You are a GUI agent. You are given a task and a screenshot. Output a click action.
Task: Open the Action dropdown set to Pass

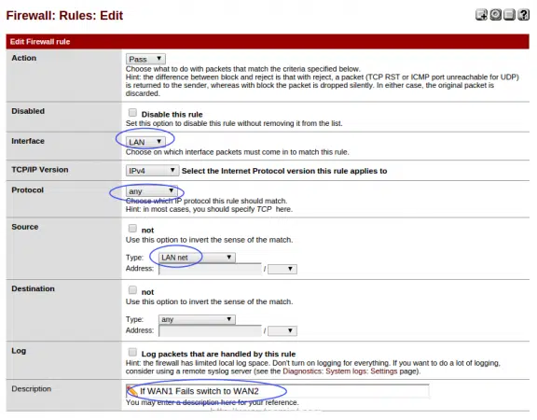pos(145,59)
